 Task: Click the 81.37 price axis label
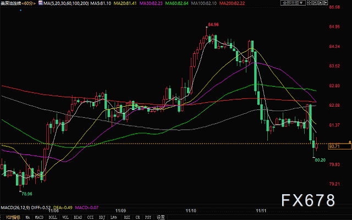pos(334,125)
